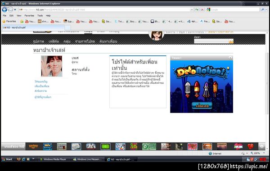The height and width of the screenshot is (171, 270).
Task: Open the Favorites menu
Action: (x=29, y=15)
